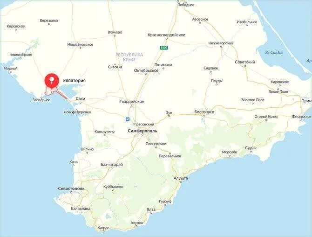The height and width of the screenshot is (237, 312).
Task: Select the Бахчисарай label on map
Action: (x=112, y=165)
